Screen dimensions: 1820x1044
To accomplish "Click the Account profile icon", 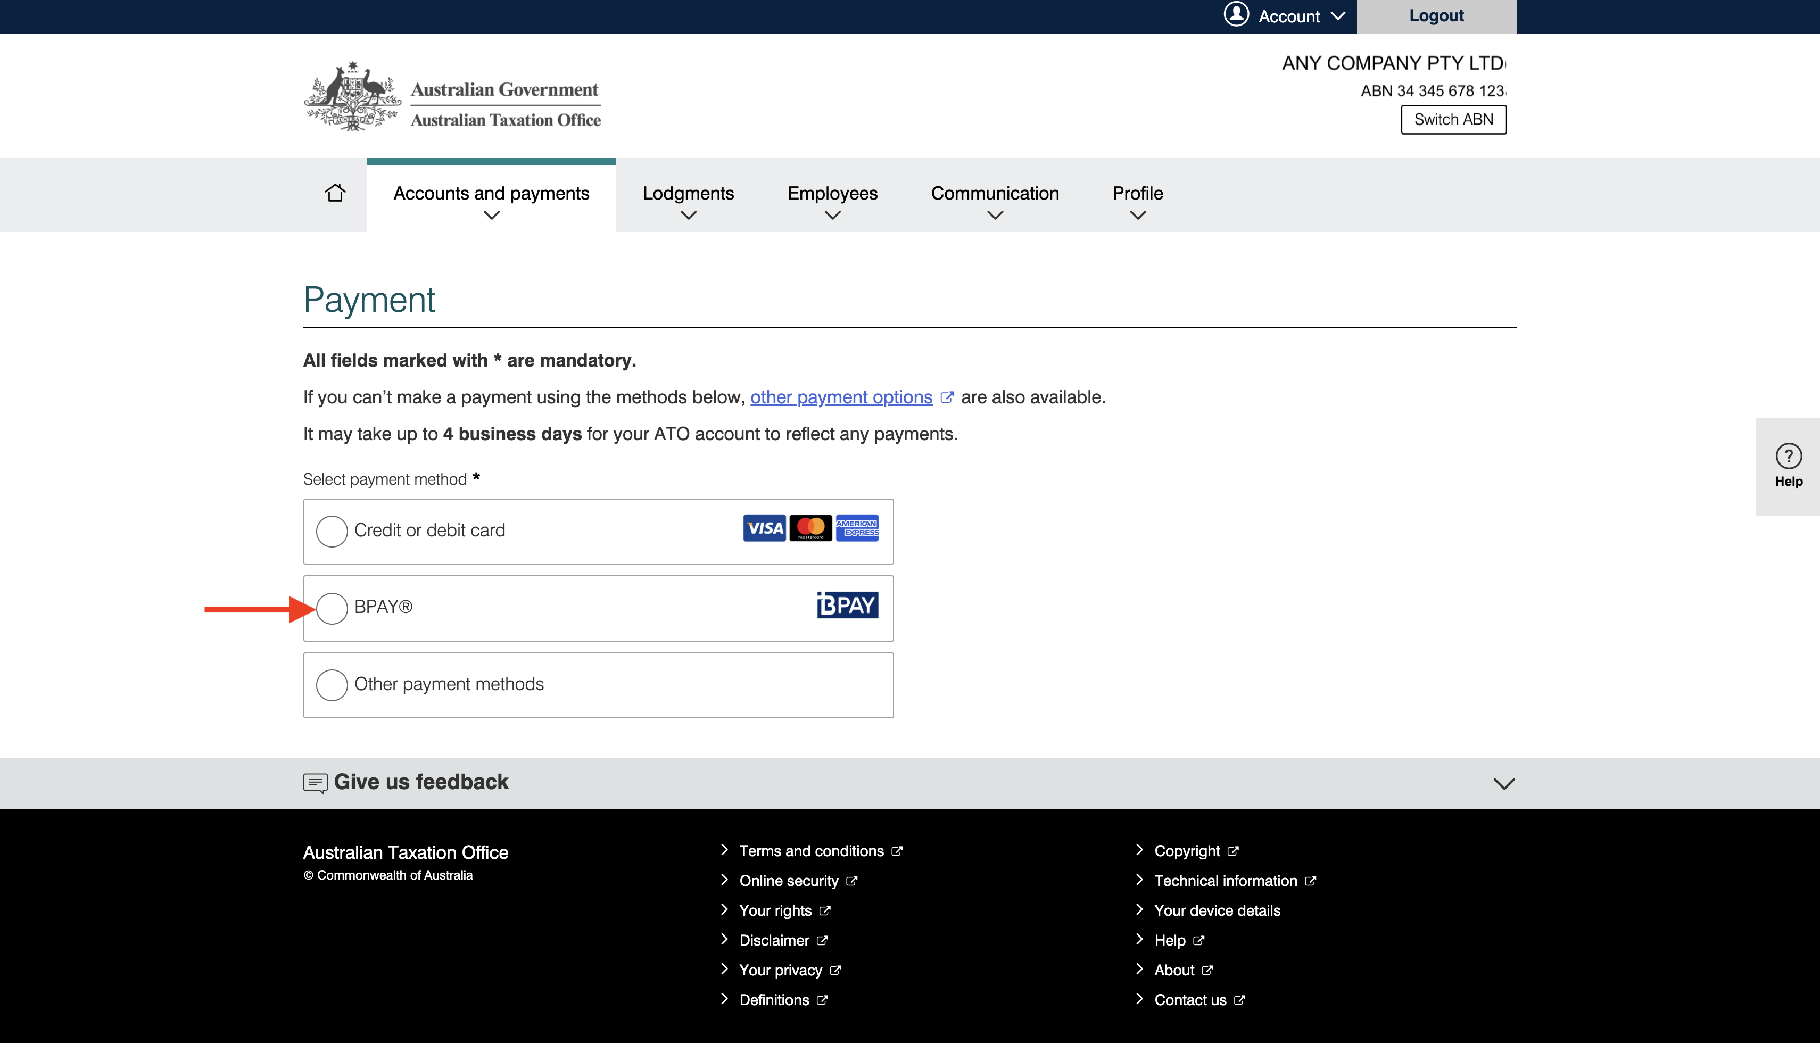I will click(x=1236, y=15).
